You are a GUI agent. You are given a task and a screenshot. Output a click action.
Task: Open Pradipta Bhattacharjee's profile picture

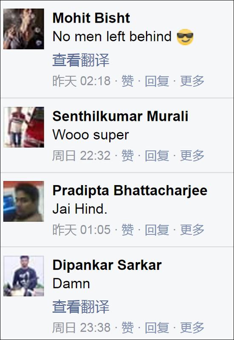tap(24, 201)
